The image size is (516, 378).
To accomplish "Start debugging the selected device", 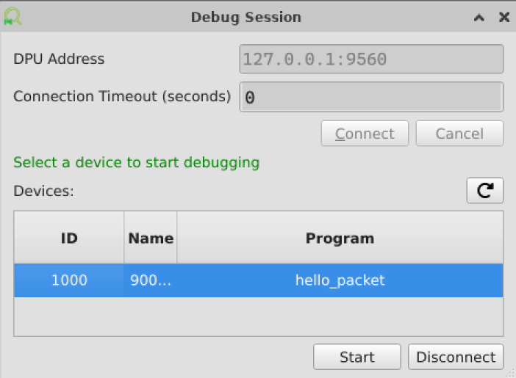I will pyautogui.click(x=356, y=357).
